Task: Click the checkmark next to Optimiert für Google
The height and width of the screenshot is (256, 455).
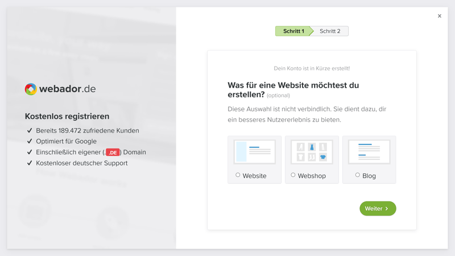Action: pyautogui.click(x=30, y=141)
